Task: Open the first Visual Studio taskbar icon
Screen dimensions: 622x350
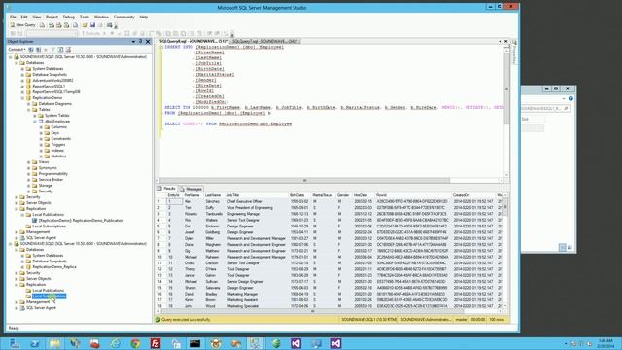Action: click(295, 343)
